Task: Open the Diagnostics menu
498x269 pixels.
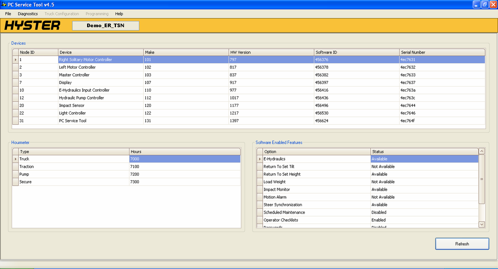Action: coord(28,14)
